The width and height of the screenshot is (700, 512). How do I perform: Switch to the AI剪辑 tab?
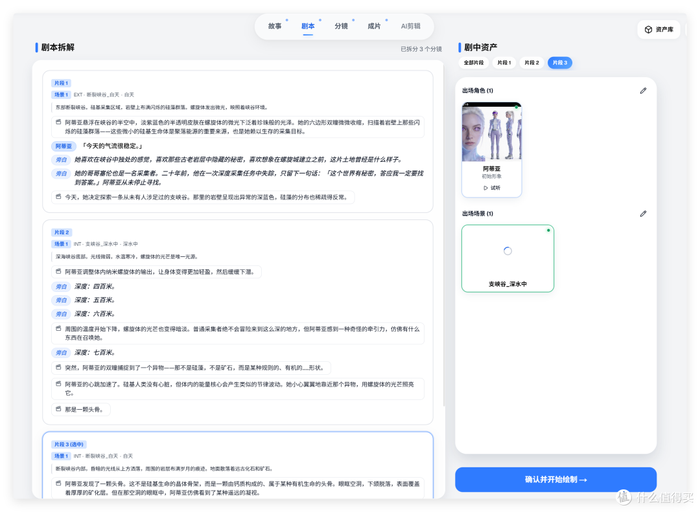pos(410,27)
